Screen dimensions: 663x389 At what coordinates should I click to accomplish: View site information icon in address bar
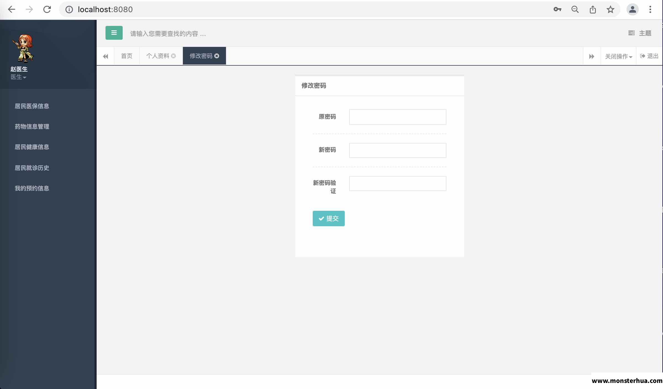[x=69, y=10]
